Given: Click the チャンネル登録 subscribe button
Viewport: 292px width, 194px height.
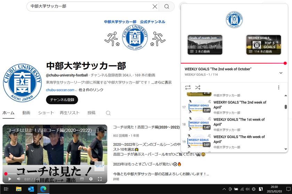Looking at the screenshot, I should tap(62, 100).
